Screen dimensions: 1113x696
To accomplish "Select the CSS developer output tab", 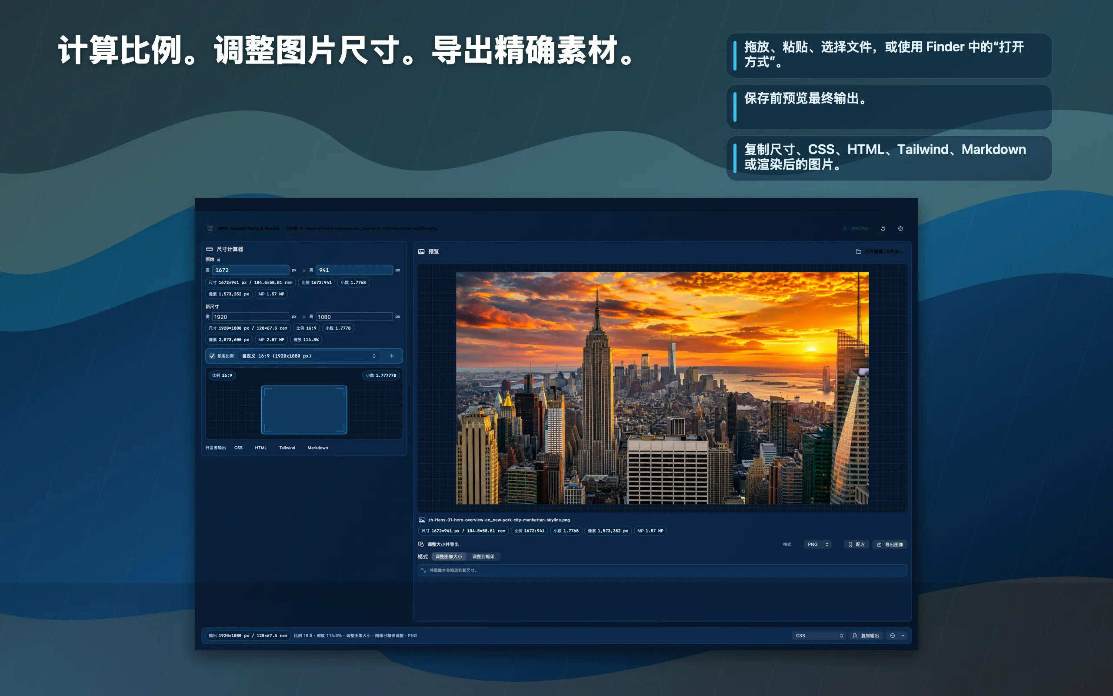I will 238,448.
